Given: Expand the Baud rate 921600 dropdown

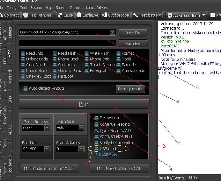Looking at the screenshot, I should point(47,149).
